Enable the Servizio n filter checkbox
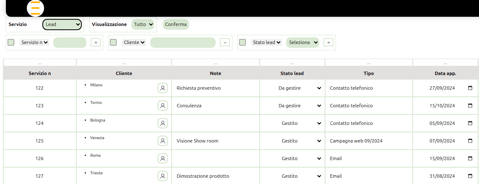The width and height of the screenshot is (479, 184). [11, 42]
